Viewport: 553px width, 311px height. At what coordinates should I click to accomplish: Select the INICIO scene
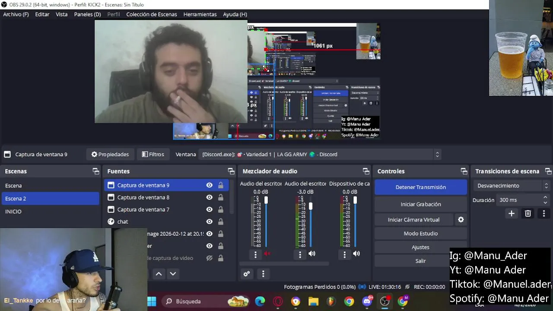coord(51,212)
